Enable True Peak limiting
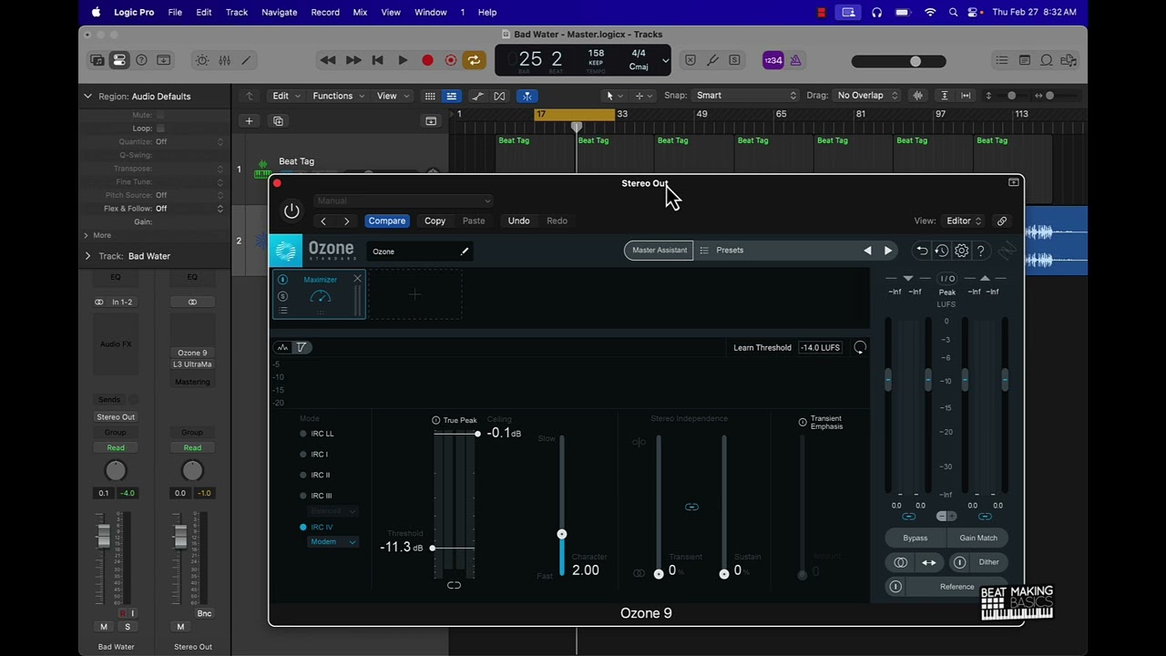 pos(436,421)
